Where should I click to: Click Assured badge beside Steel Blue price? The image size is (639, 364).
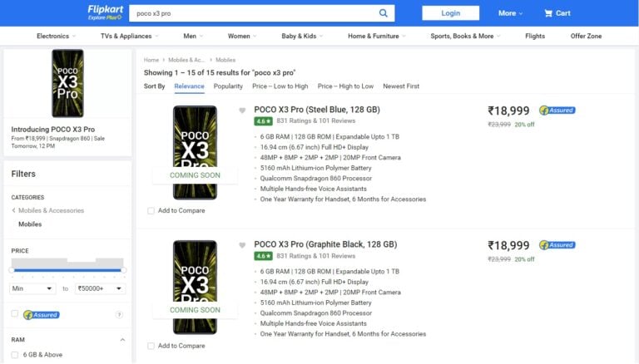pos(557,111)
